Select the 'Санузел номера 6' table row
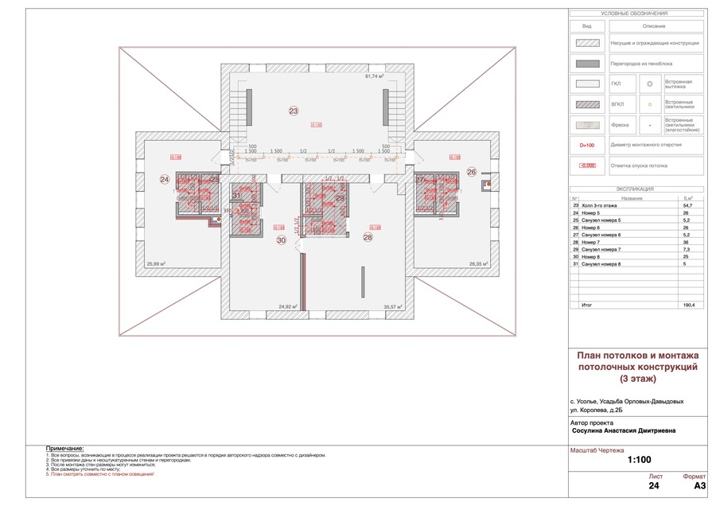The image size is (716, 506). coord(636,235)
